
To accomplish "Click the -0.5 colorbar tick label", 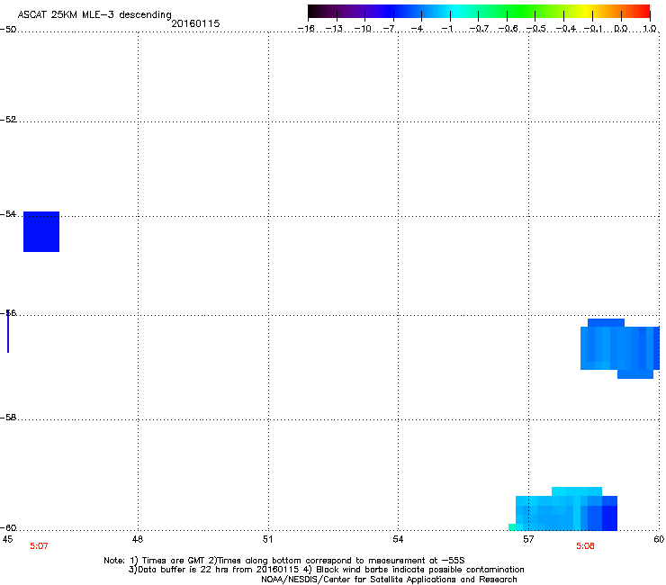I will [x=536, y=29].
